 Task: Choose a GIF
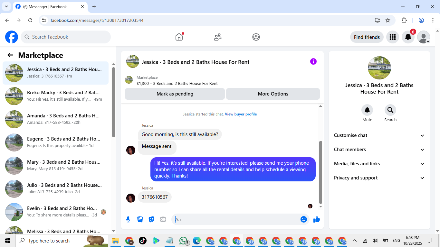pyautogui.click(x=163, y=219)
